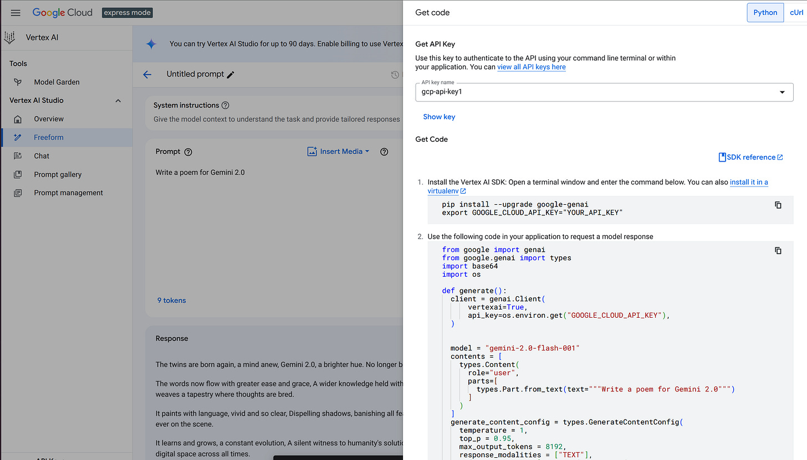Click the sparkle icon in banner

click(151, 44)
